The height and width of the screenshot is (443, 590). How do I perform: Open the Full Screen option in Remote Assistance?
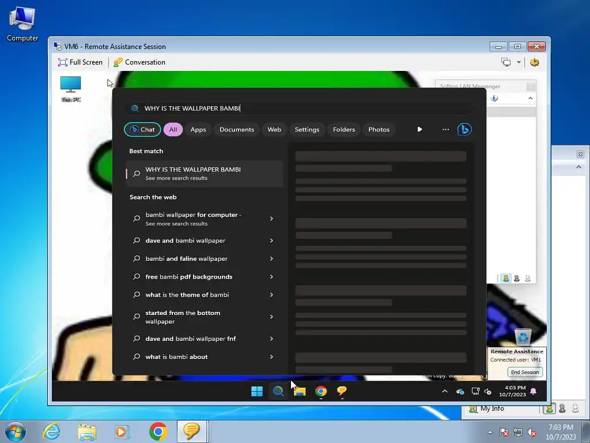pyautogui.click(x=80, y=62)
